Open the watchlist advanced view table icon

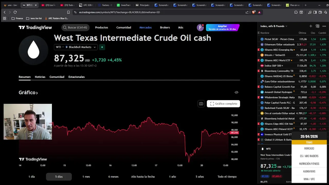pyautogui.click(x=317, y=26)
